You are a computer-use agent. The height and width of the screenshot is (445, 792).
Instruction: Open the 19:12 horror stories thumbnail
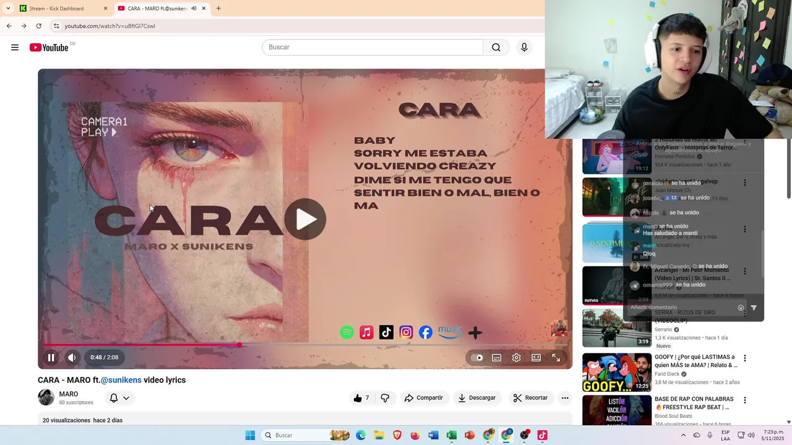coord(617,155)
